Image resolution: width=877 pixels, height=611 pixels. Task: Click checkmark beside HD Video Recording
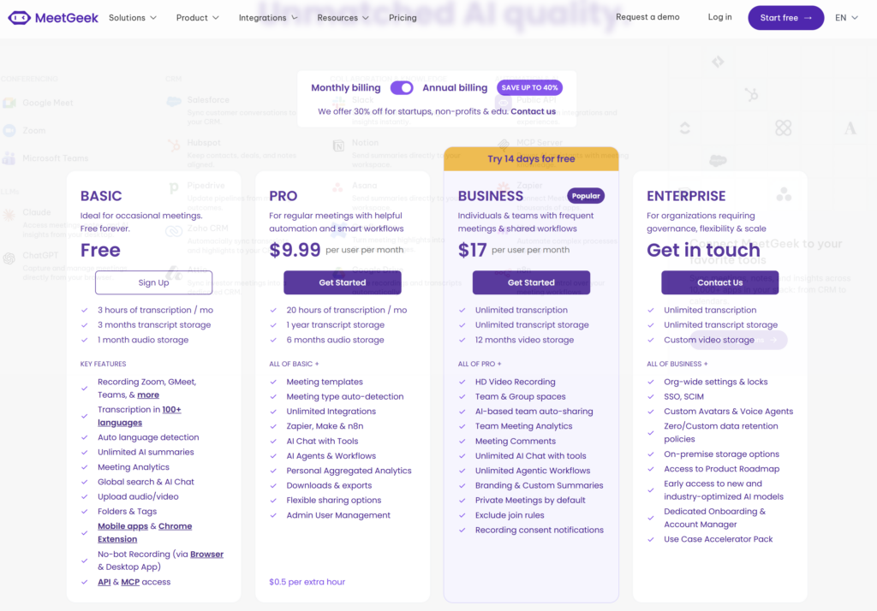462,382
